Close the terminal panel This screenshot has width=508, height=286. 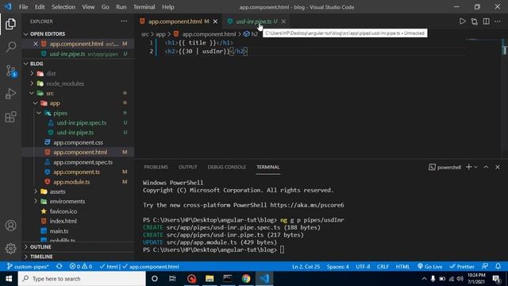[x=498, y=167]
